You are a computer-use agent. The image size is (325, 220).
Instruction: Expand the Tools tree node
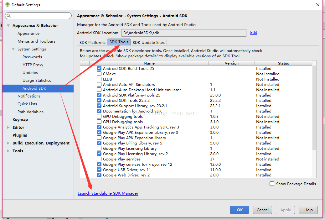(8, 151)
